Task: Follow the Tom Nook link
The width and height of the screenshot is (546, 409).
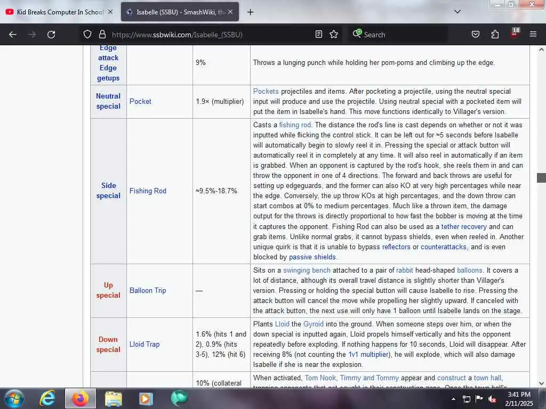Action: tap(320, 378)
